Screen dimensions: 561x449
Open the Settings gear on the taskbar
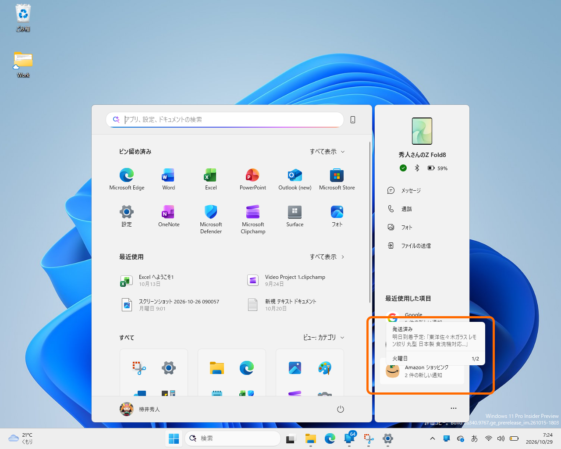(388, 438)
